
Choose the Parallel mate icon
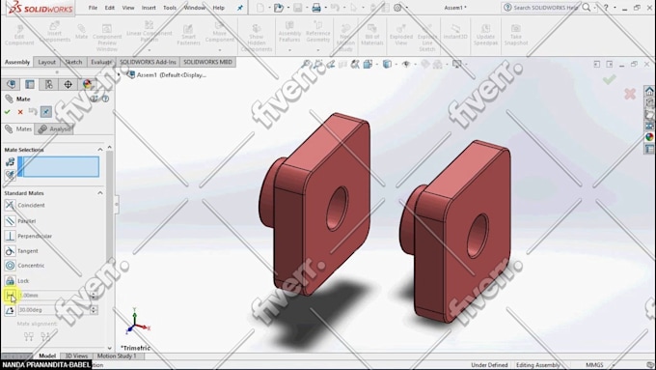point(10,221)
